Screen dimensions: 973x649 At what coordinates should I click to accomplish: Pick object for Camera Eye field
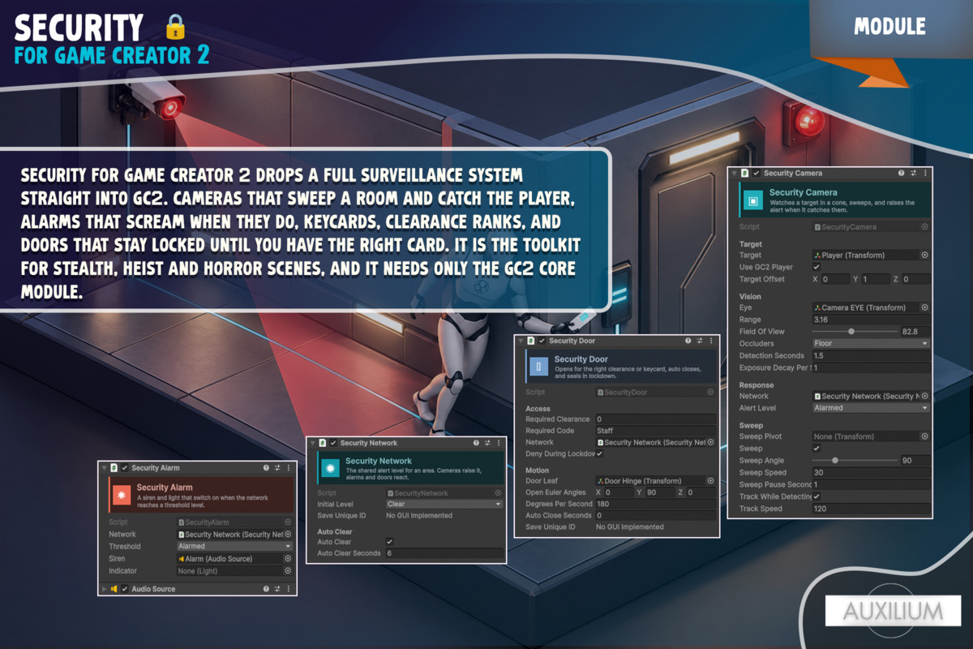[924, 307]
